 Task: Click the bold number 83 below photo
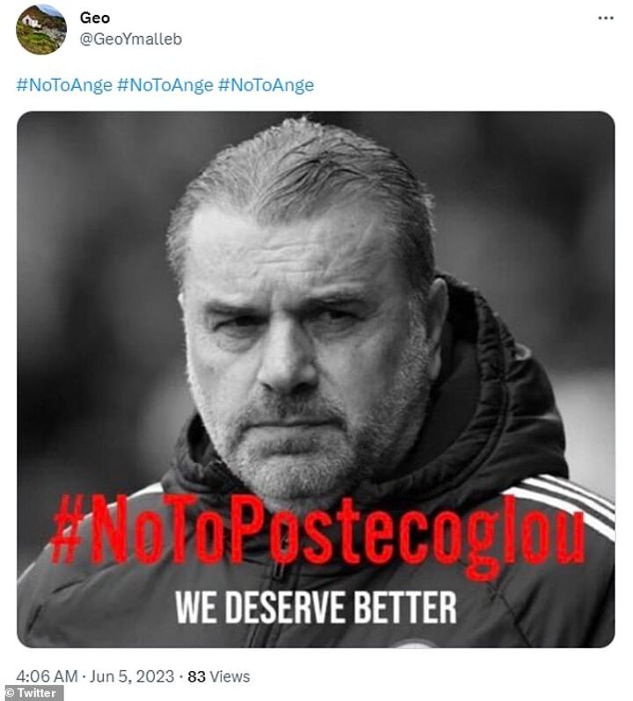pyautogui.click(x=198, y=676)
